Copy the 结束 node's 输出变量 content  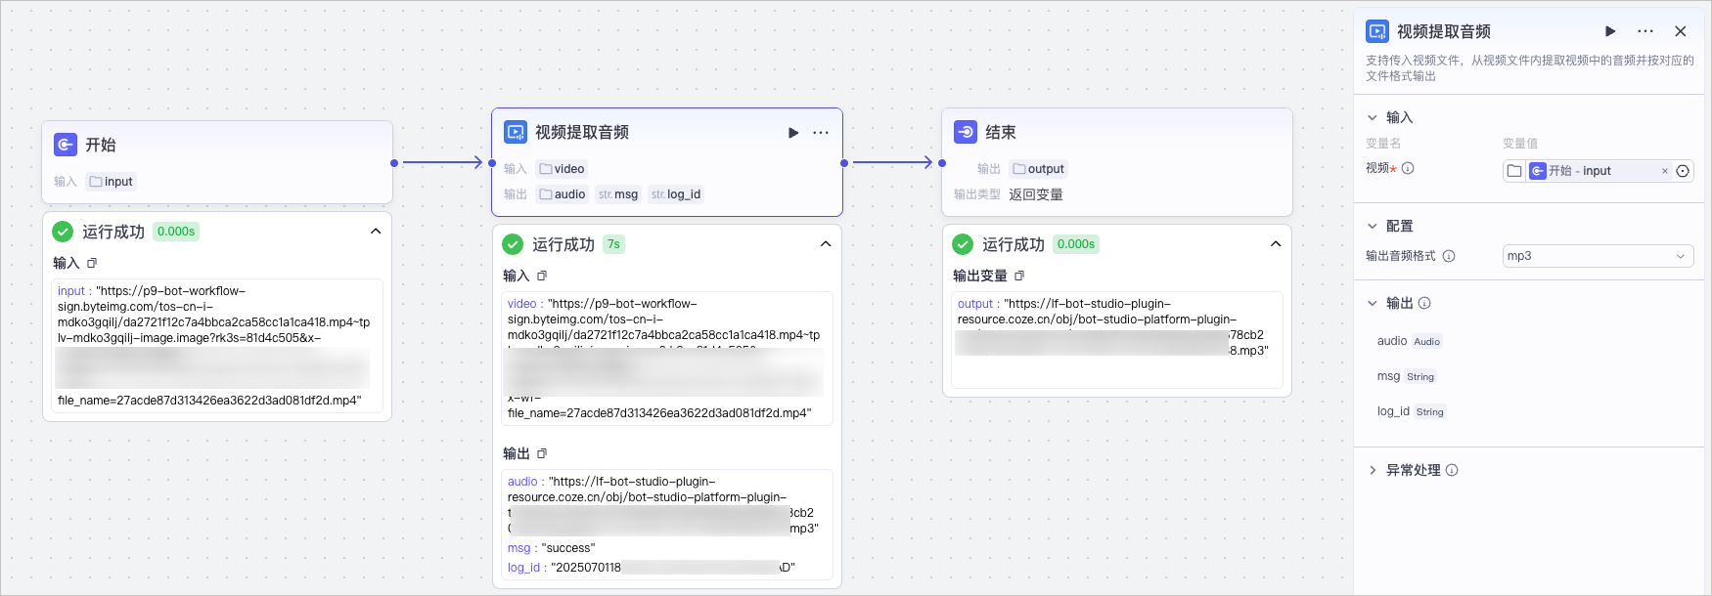pos(1019,276)
